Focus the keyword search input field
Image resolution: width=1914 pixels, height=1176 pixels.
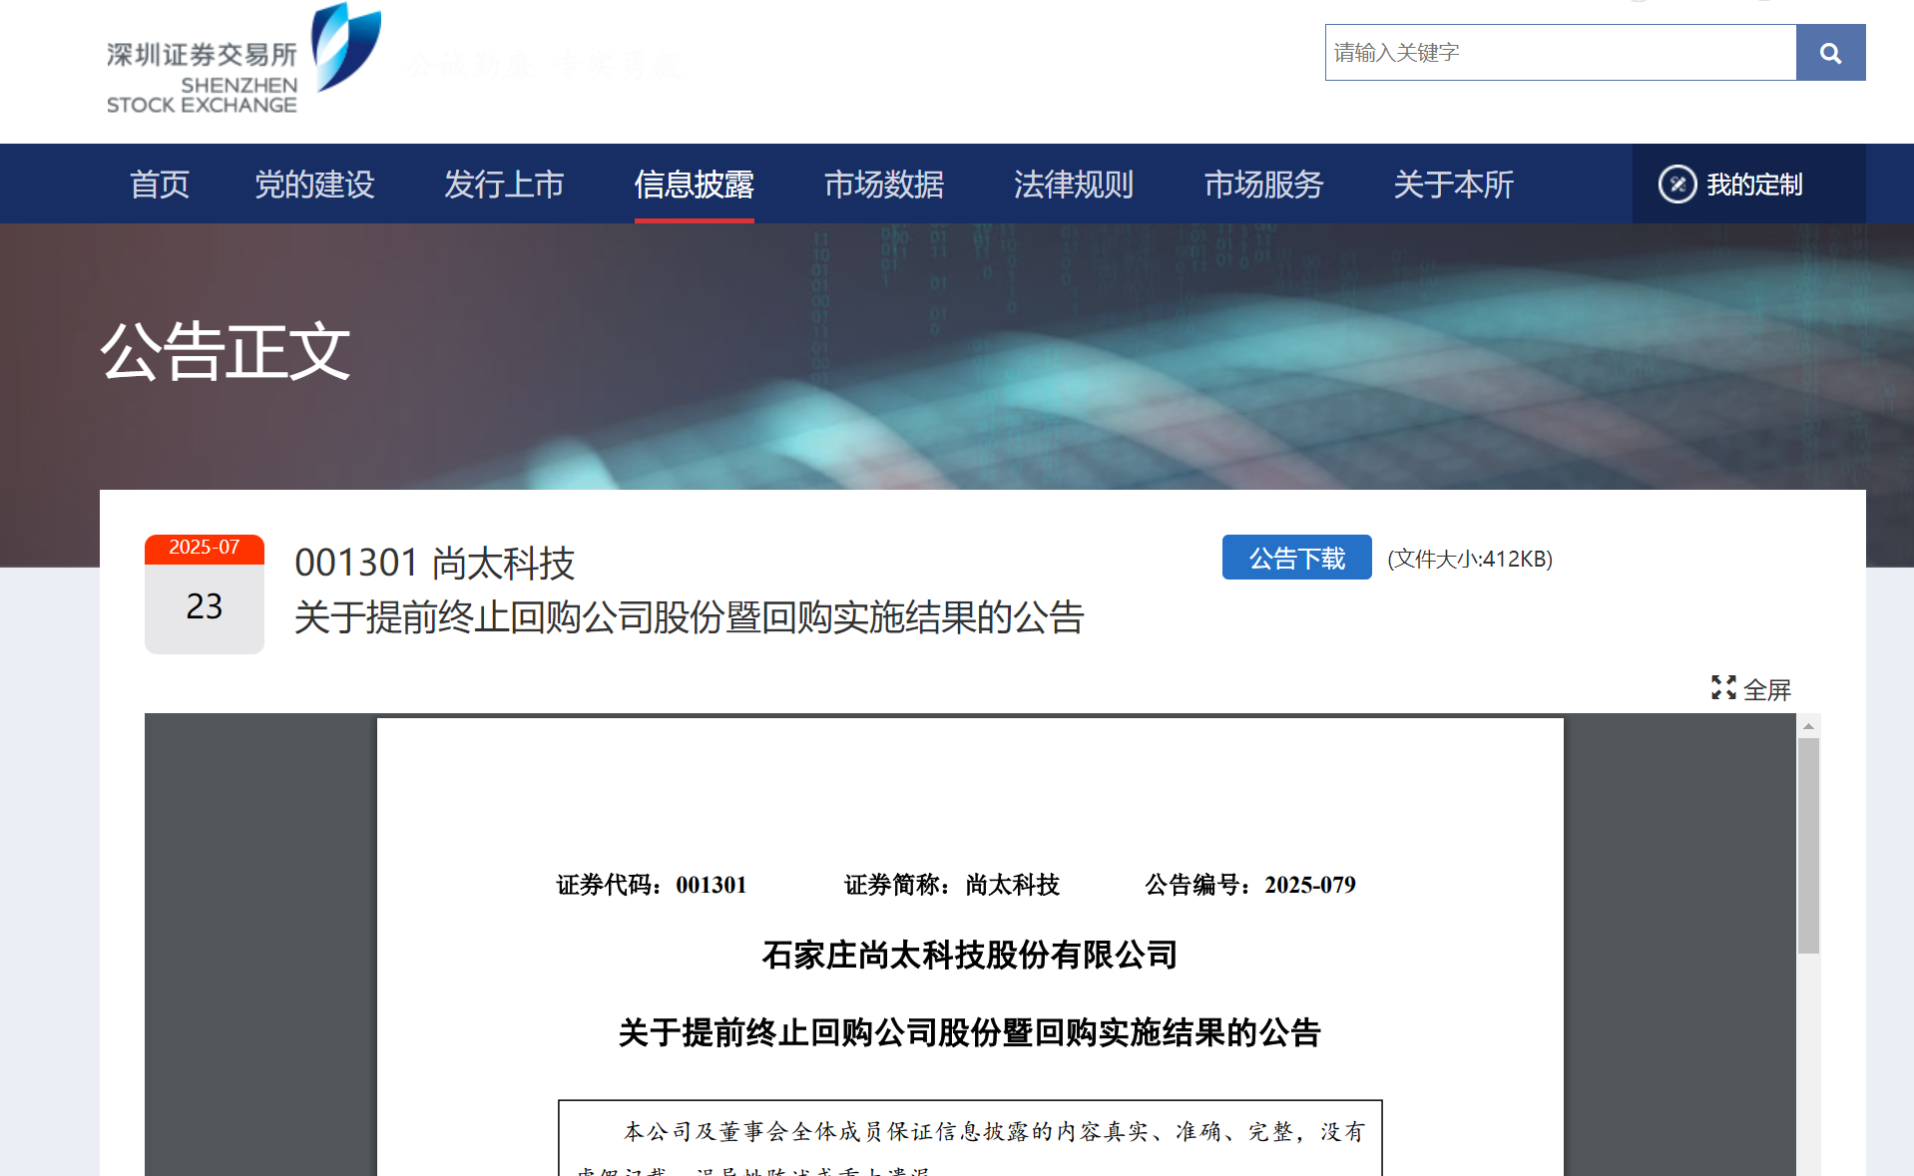tap(1561, 53)
